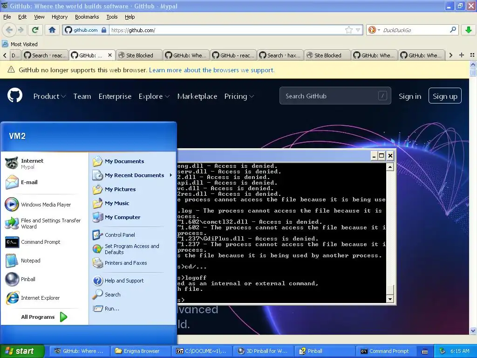Click the Sign in link

coord(410,96)
